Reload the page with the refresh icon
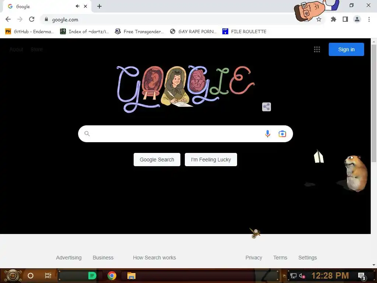377x283 pixels. click(x=32, y=19)
